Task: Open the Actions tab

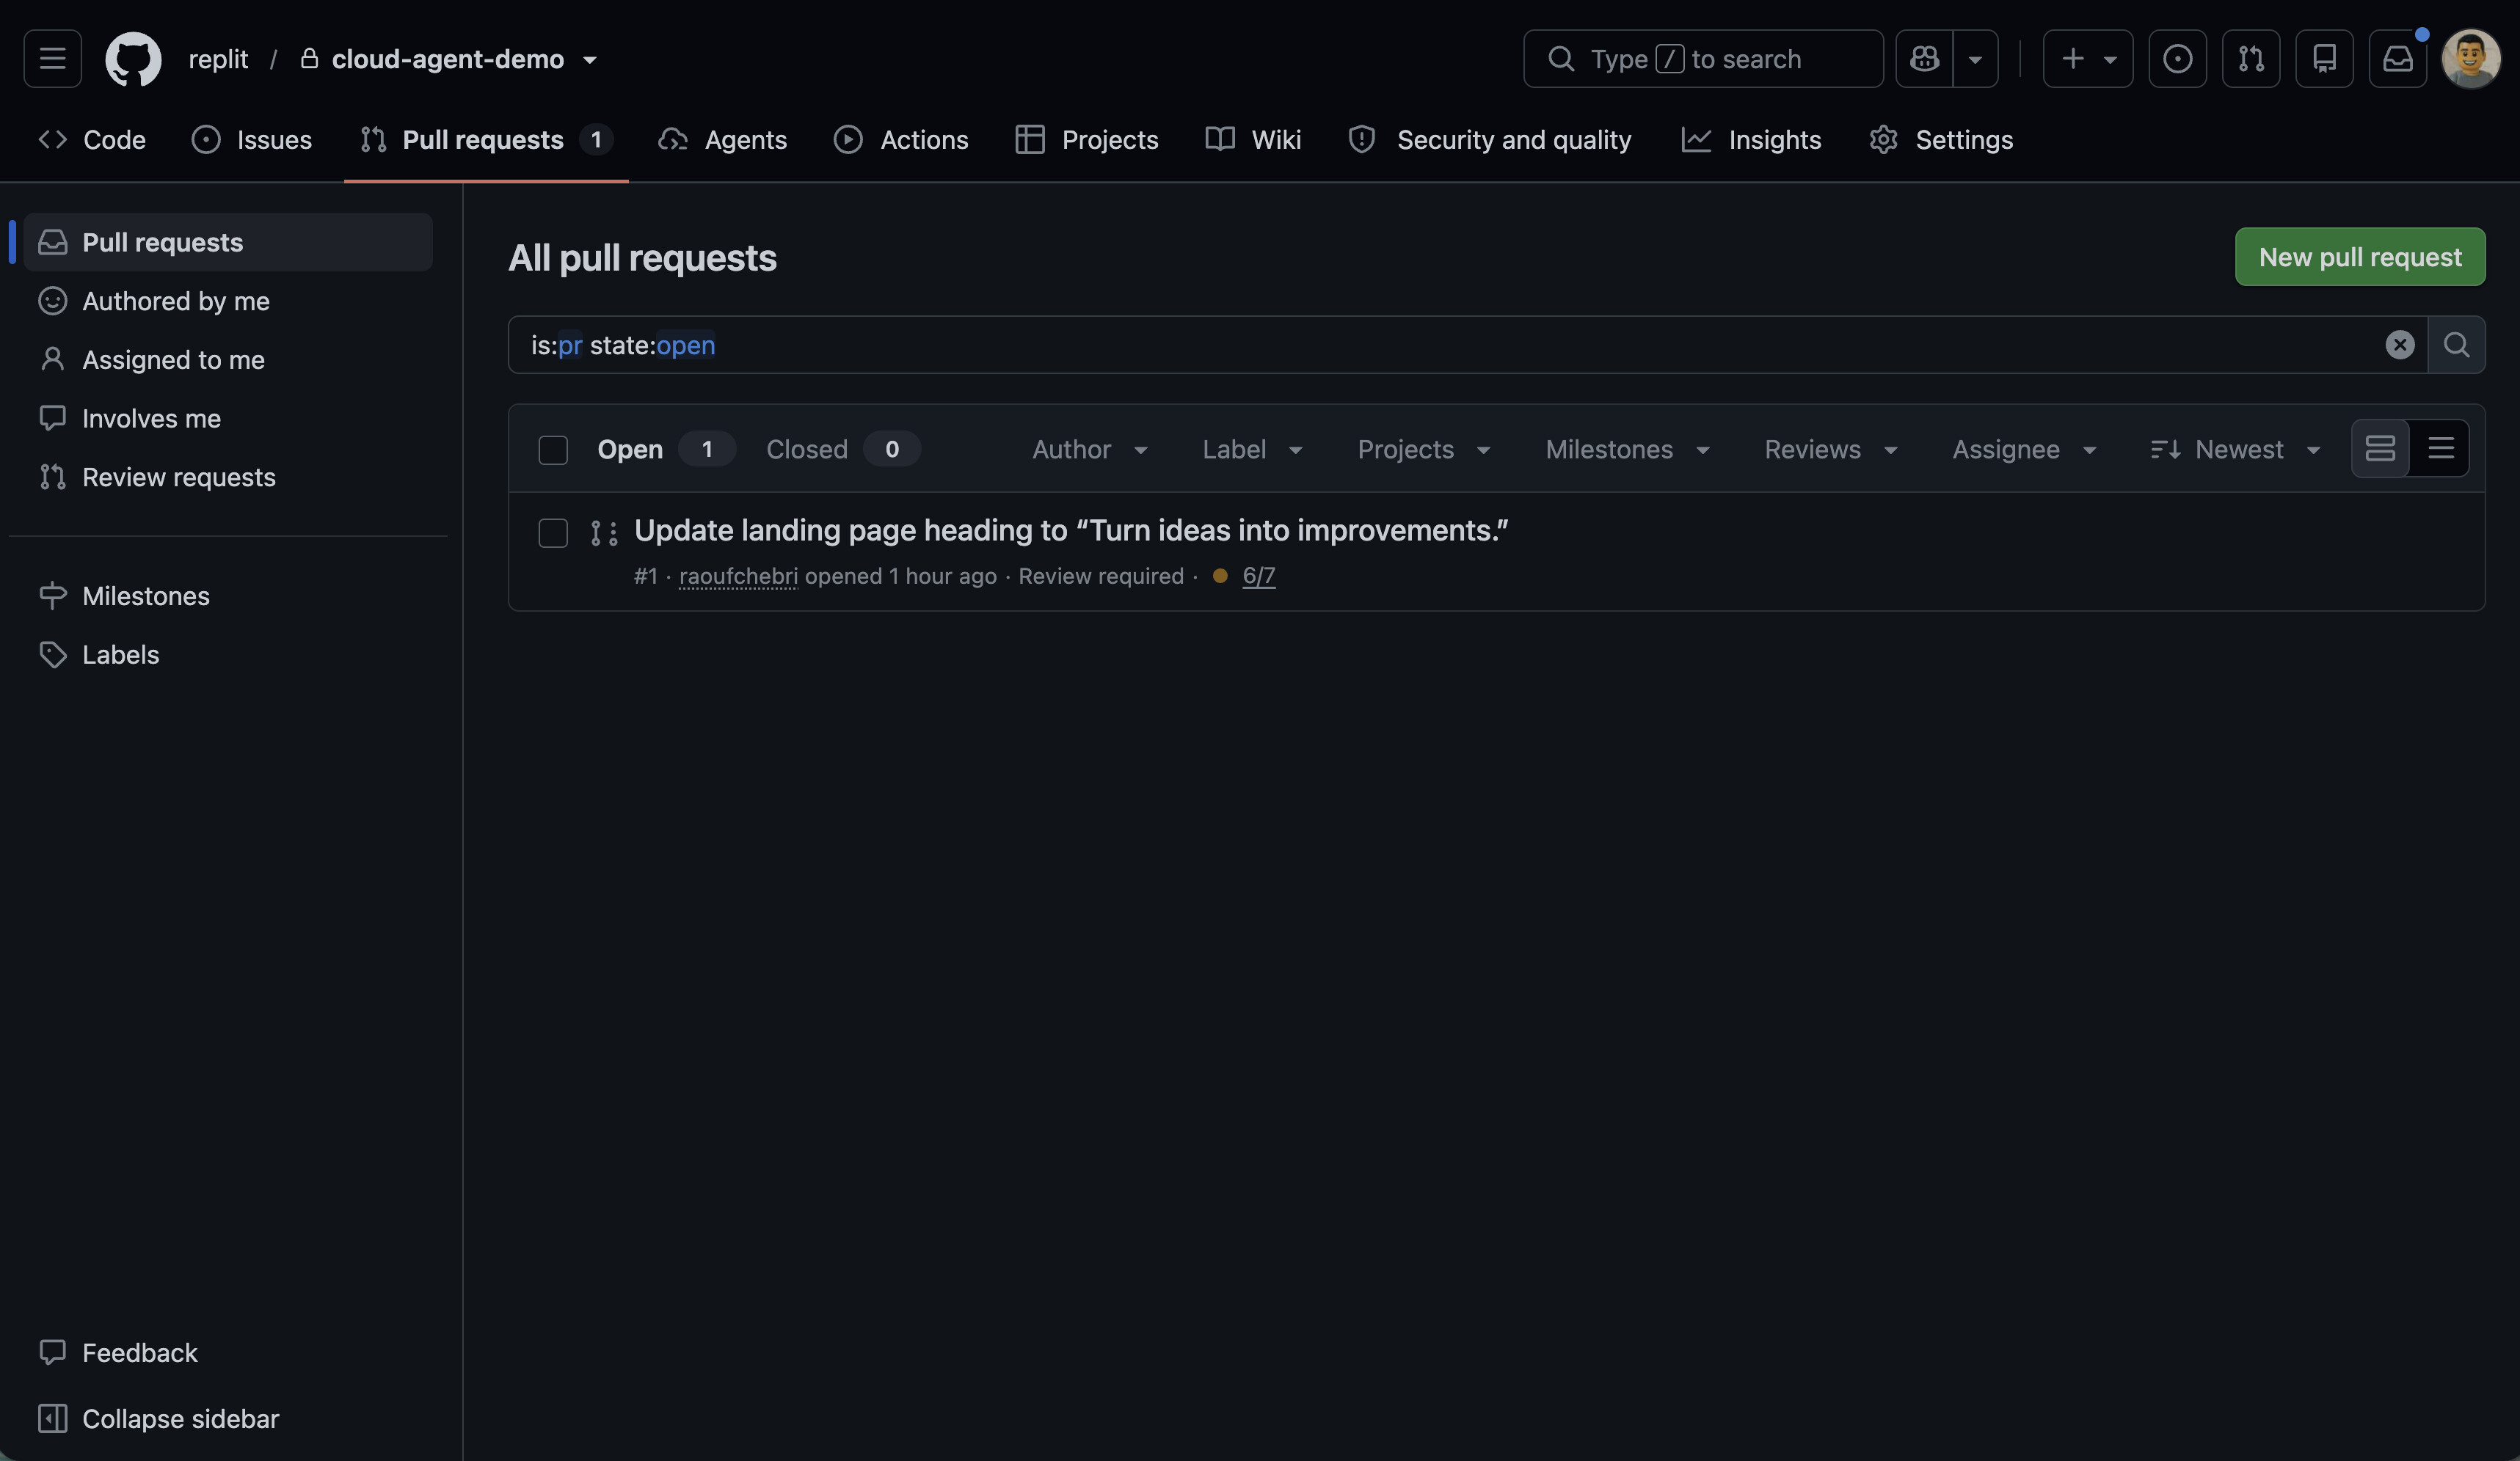Action: [x=901, y=140]
